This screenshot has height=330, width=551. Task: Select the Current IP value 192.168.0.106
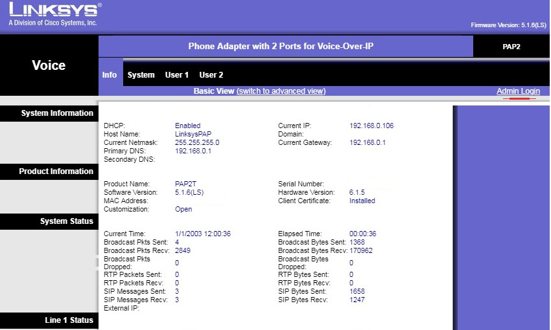point(371,126)
